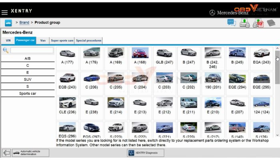Viewport: 280px width, 160px height.
Task: Select the 124 (124) model series
Action: pyautogui.click(x=262, y=108)
